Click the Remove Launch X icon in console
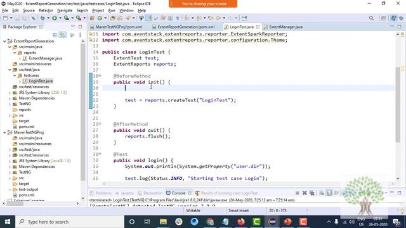This screenshot has width=406, height=228. click(304, 193)
